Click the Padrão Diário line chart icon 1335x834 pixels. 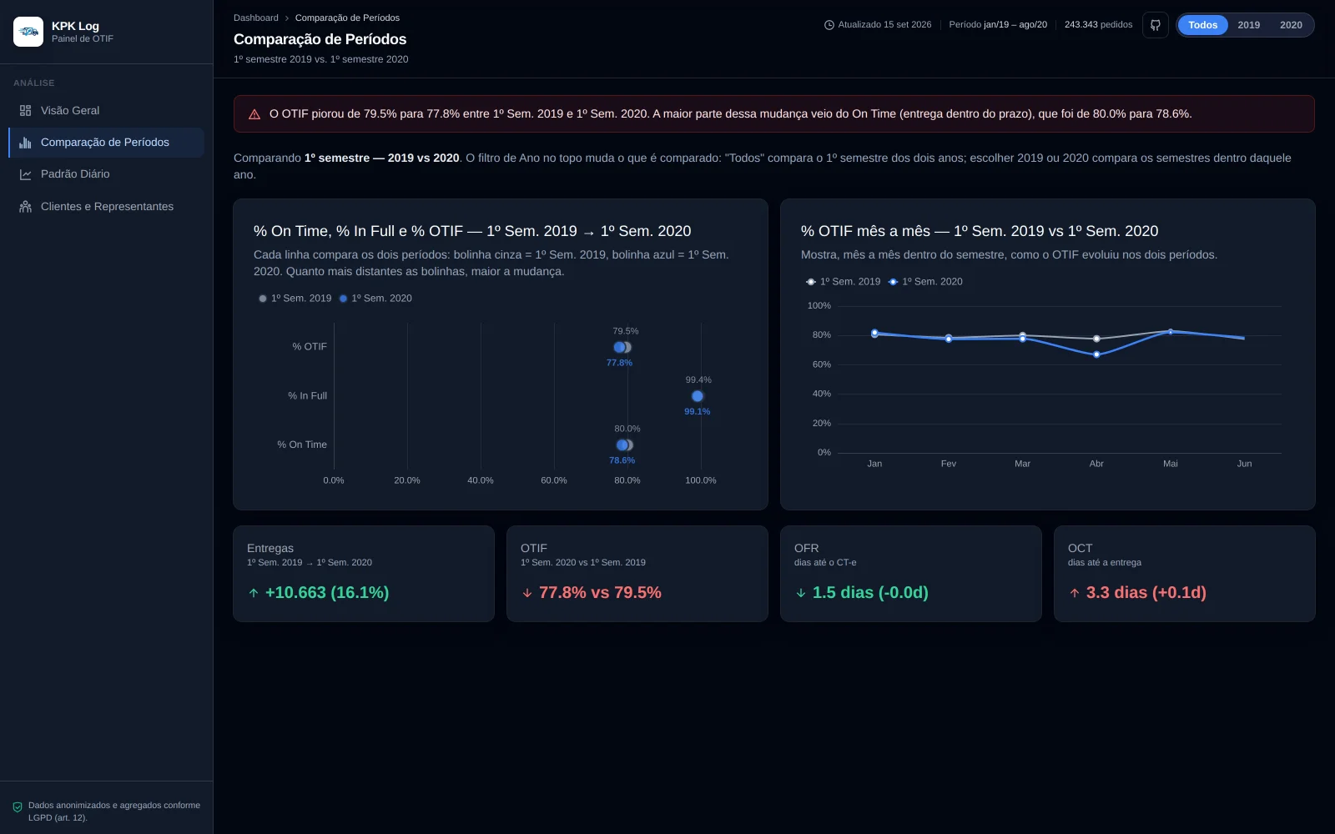pos(25,174)
